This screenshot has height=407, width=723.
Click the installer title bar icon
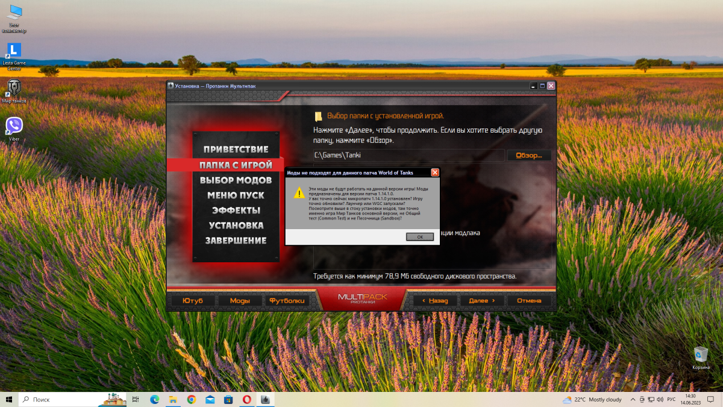point(171,86)
